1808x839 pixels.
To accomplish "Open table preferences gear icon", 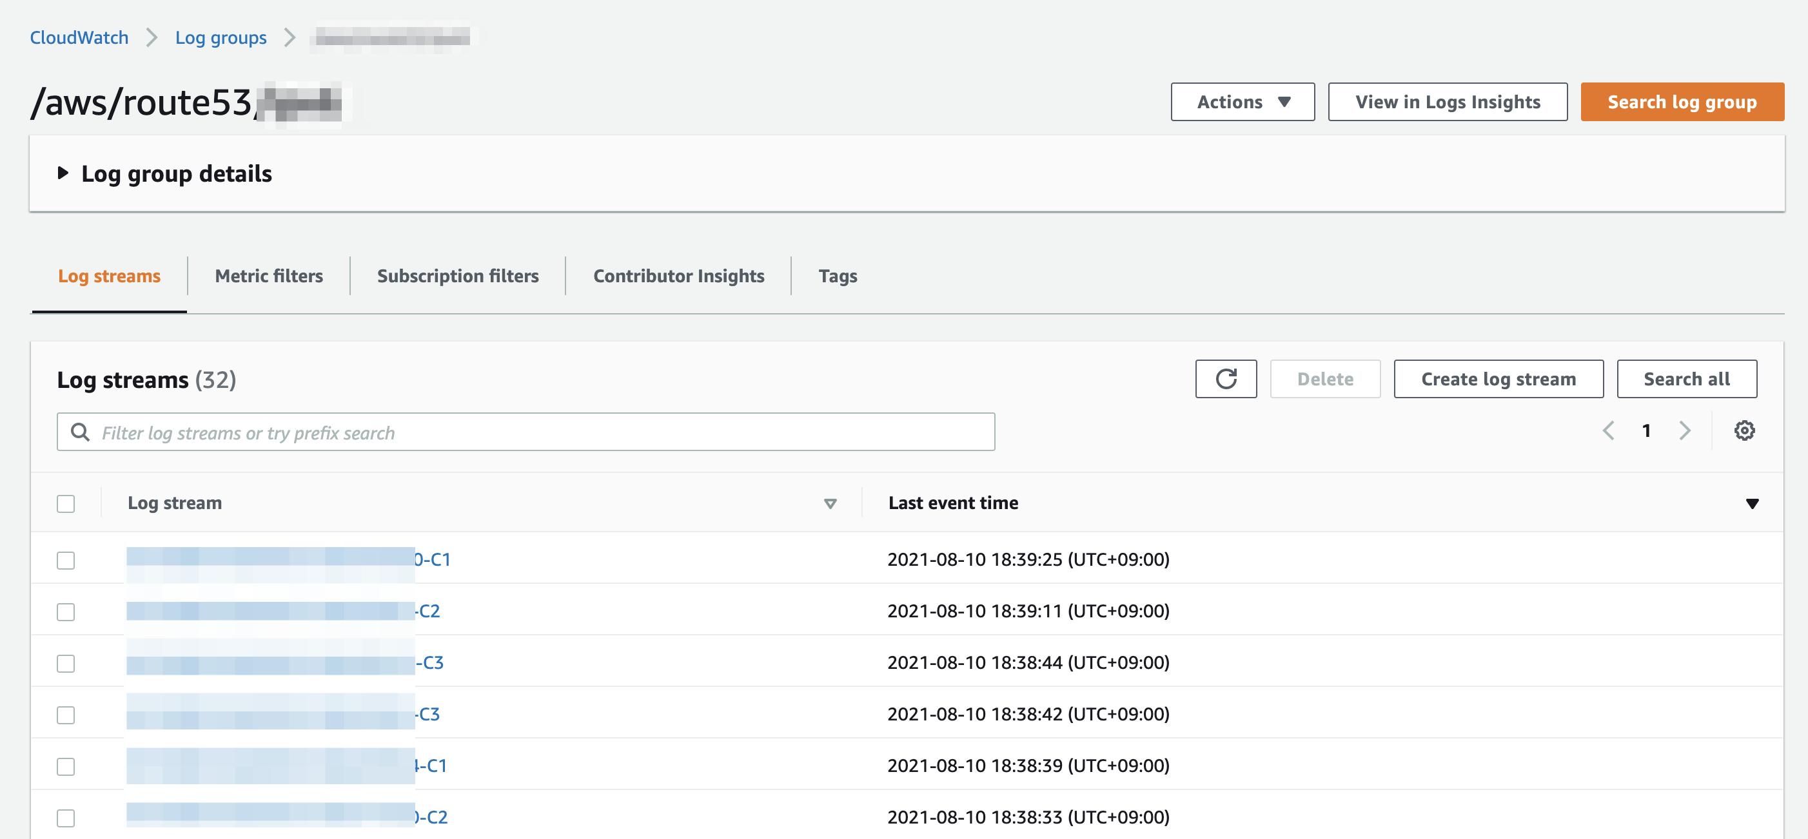I will (1744, 430).
